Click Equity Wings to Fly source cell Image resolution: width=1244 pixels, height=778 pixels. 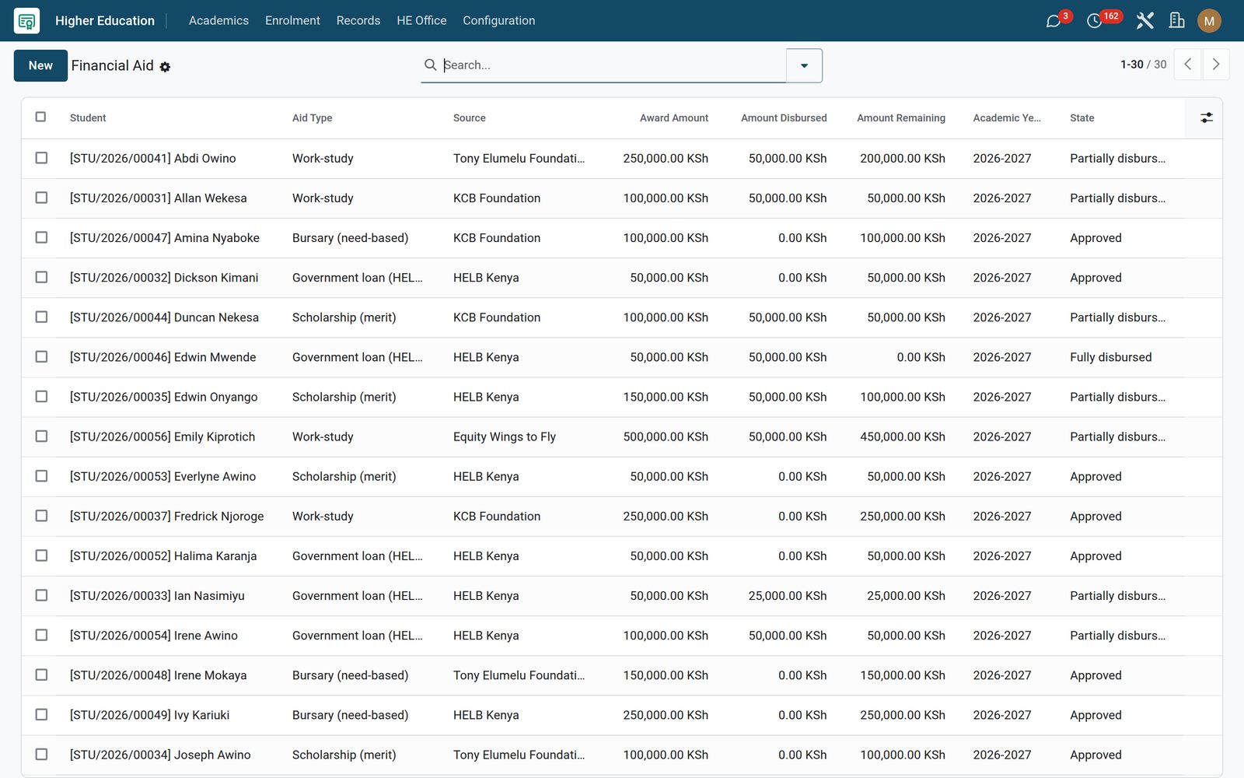coord(505,436)
